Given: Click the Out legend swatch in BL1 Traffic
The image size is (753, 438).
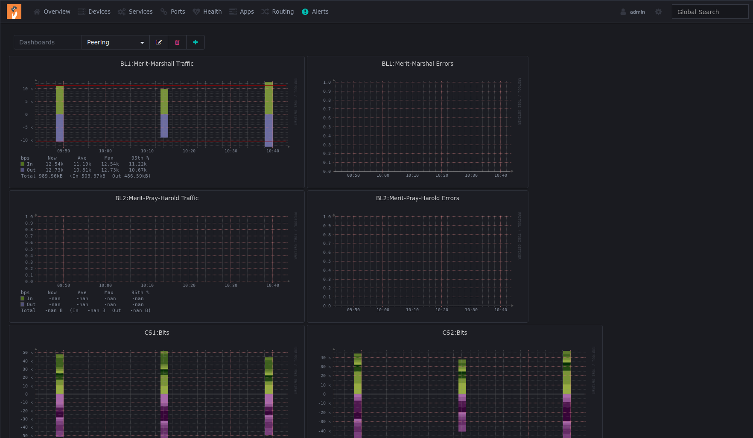Looking at the screenshot, I should 23,170.
